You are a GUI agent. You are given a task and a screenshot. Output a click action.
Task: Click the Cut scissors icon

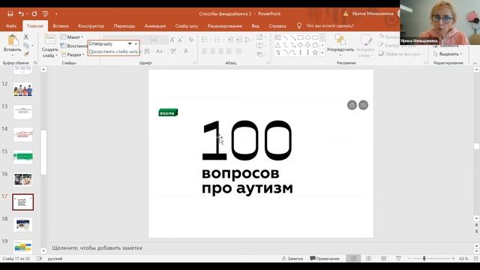tap(26, 37)
